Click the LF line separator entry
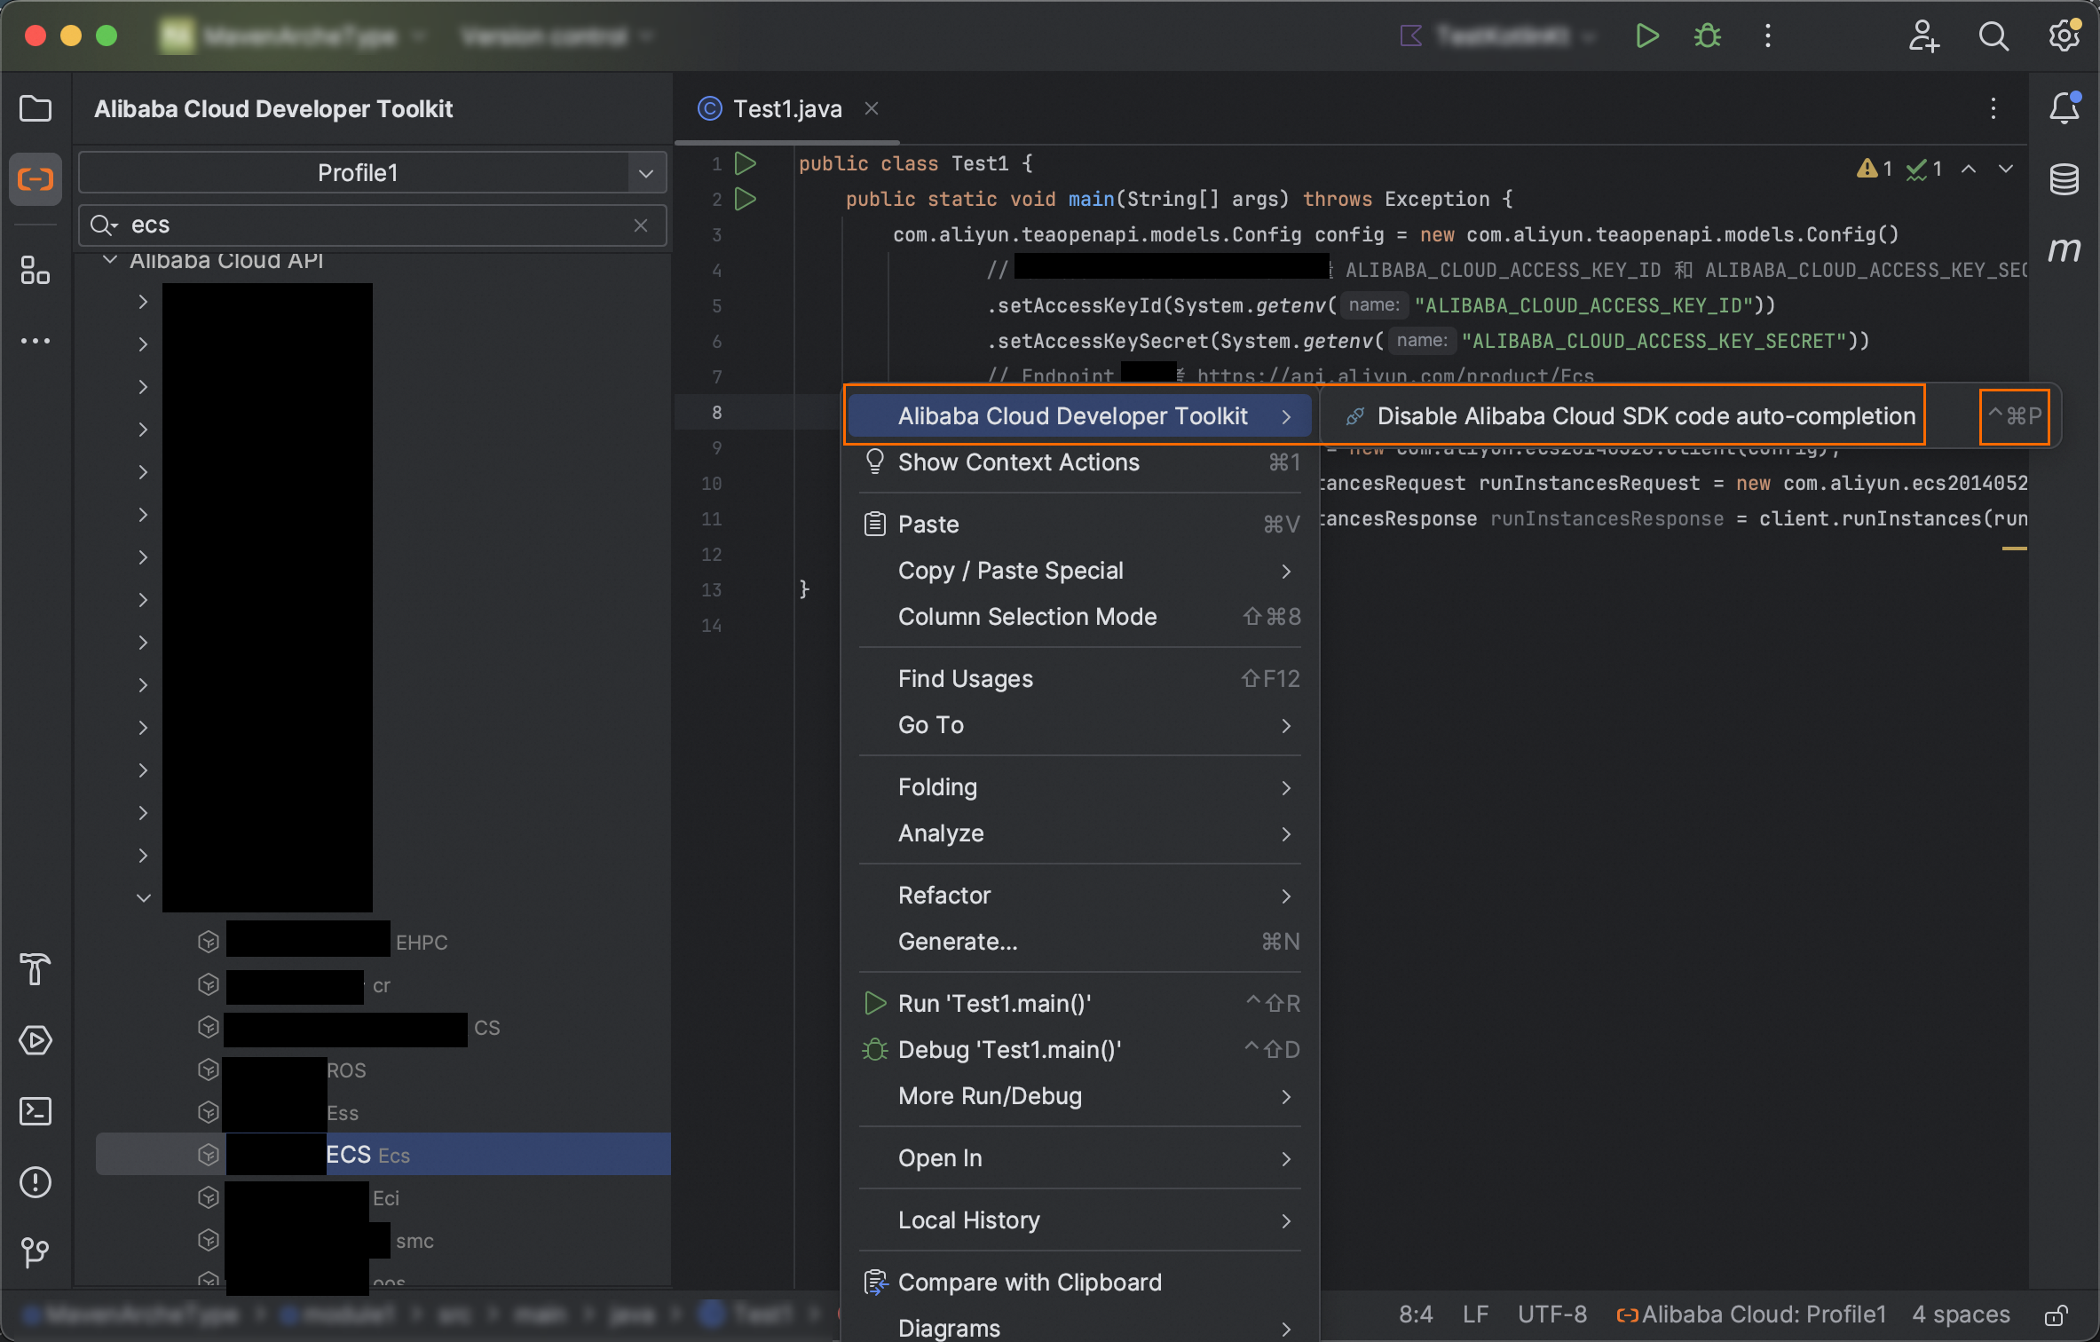 coord(1476,1314)
